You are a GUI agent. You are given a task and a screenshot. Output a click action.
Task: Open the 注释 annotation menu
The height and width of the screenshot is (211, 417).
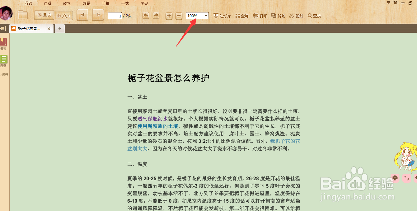coord(47,3)
